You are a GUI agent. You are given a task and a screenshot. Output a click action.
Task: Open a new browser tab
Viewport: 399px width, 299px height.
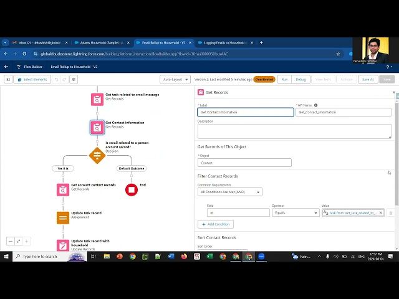point(261,43)
